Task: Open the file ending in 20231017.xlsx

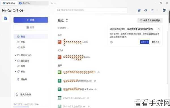Action: click(78, 81)
